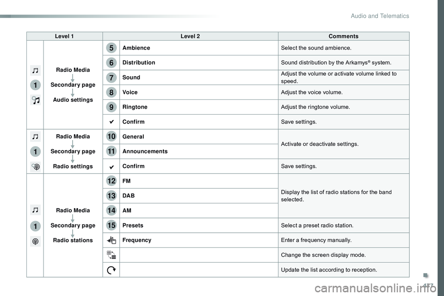Click the Distribution label
The width and height of the screenshot is (444, 296).
pos(139,62)
